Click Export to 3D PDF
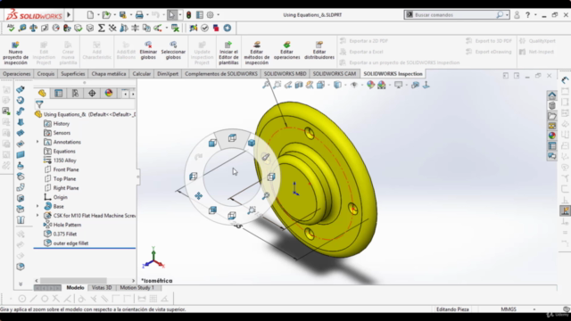 point(489,41)
